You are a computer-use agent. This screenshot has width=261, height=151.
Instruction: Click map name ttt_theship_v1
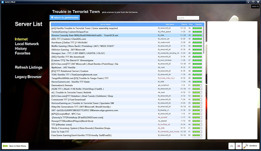click(163, 110)
